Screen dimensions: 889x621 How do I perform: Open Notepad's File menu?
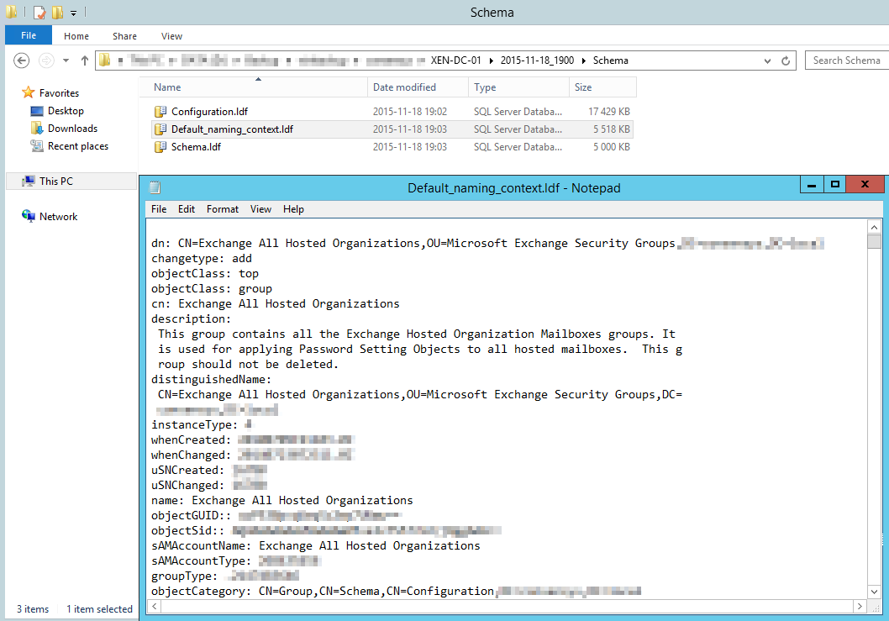click(x=159, y=208)
